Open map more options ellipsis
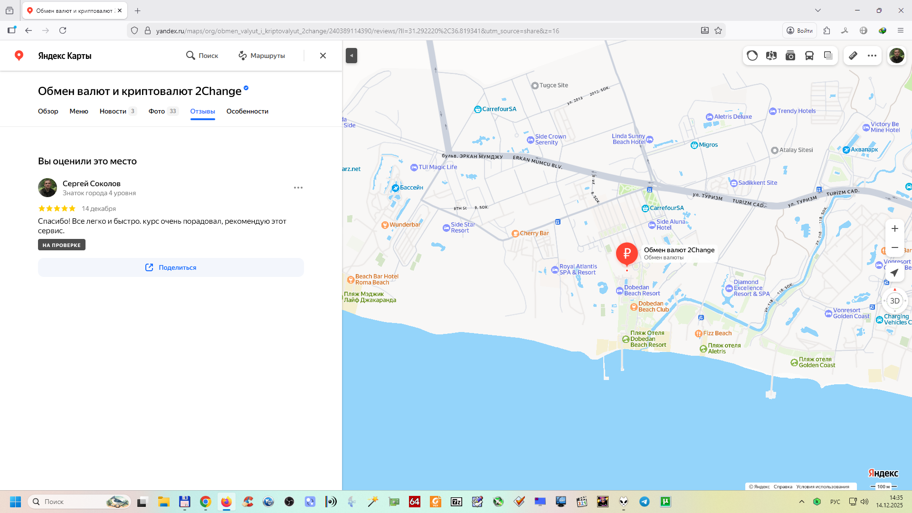 872,56
